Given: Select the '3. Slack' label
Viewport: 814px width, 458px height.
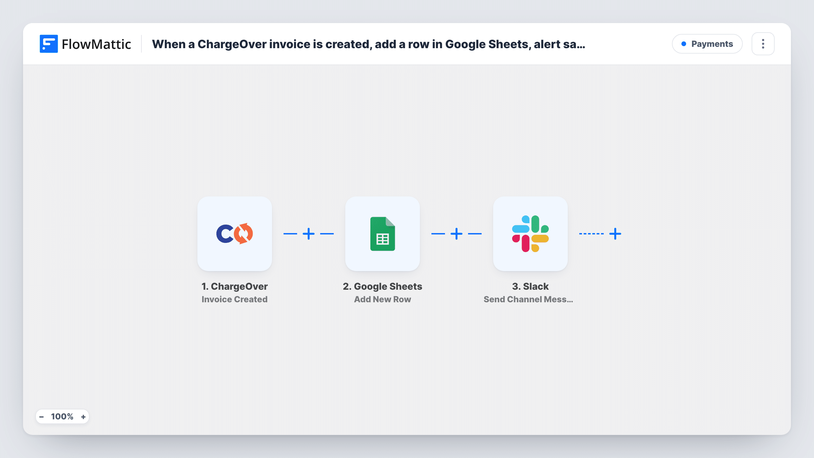Looking at the screenshot, I should [x=530, y=286].
